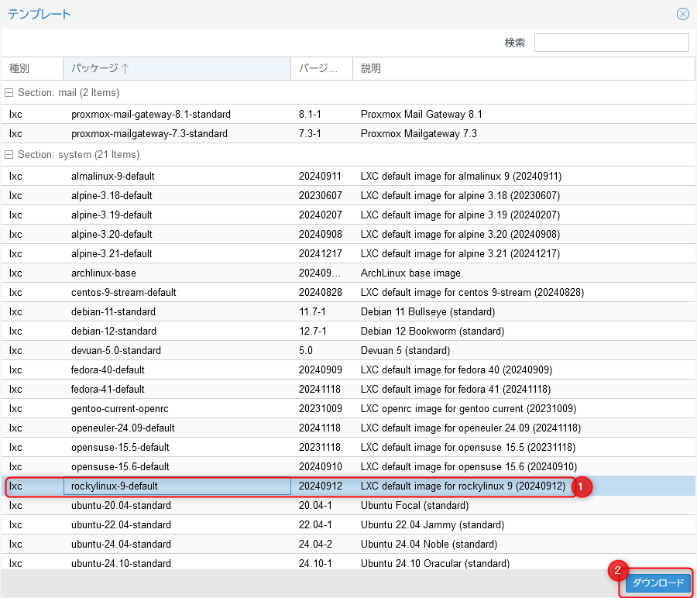Click the 説明 column header
Image resolution: width=697 pixels, height=598 pixels.
[x=524, y=68]
